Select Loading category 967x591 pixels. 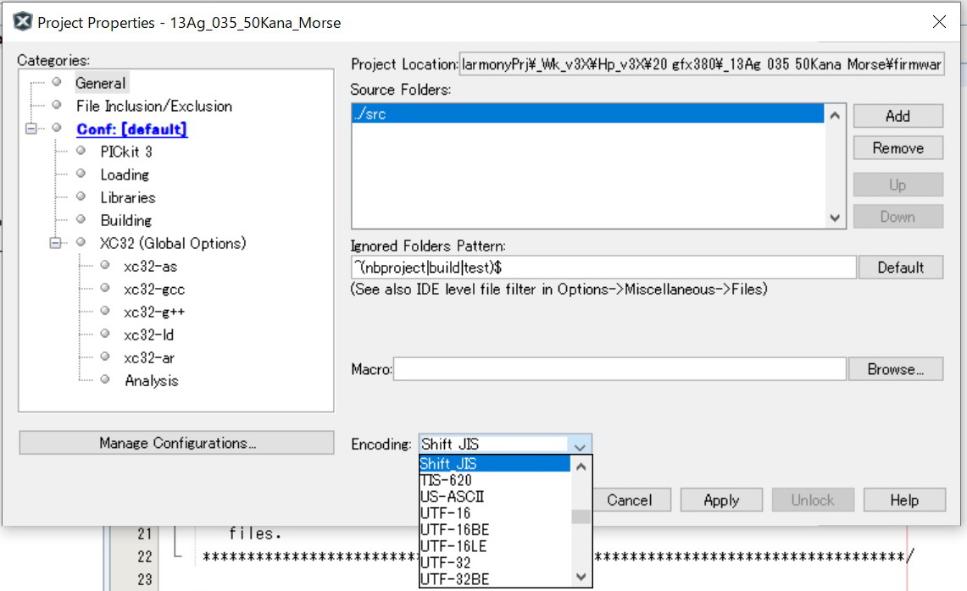(x=125, y=174)
